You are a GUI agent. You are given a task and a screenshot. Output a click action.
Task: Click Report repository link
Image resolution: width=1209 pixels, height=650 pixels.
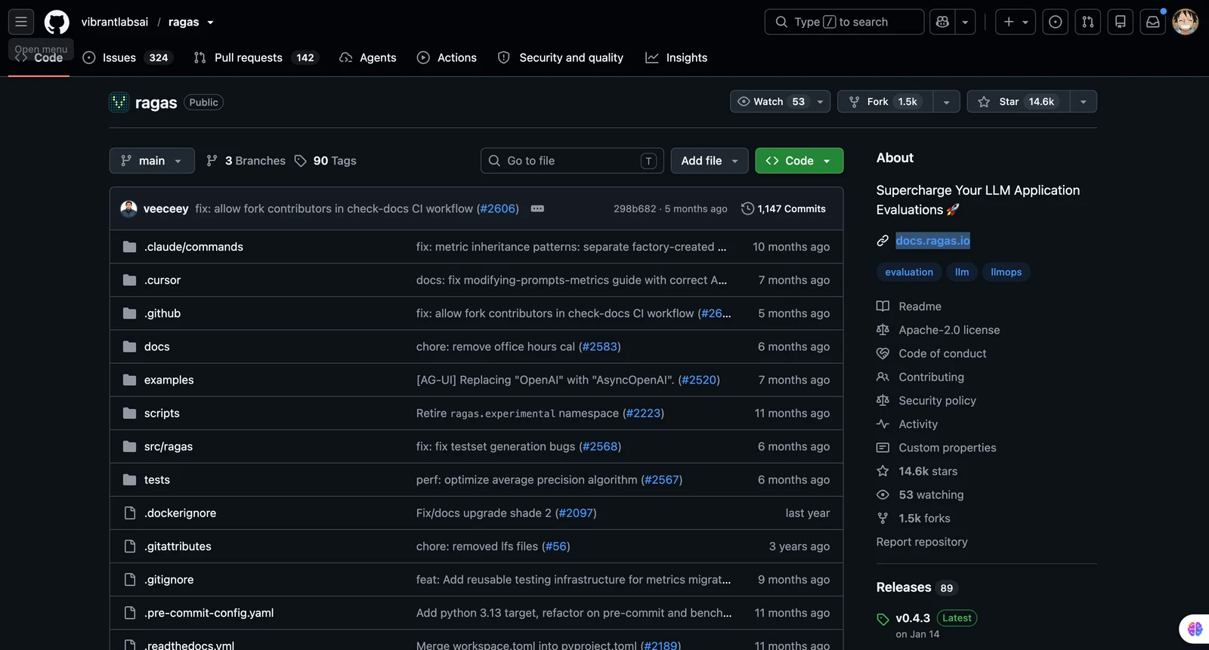tap(922, 542)
